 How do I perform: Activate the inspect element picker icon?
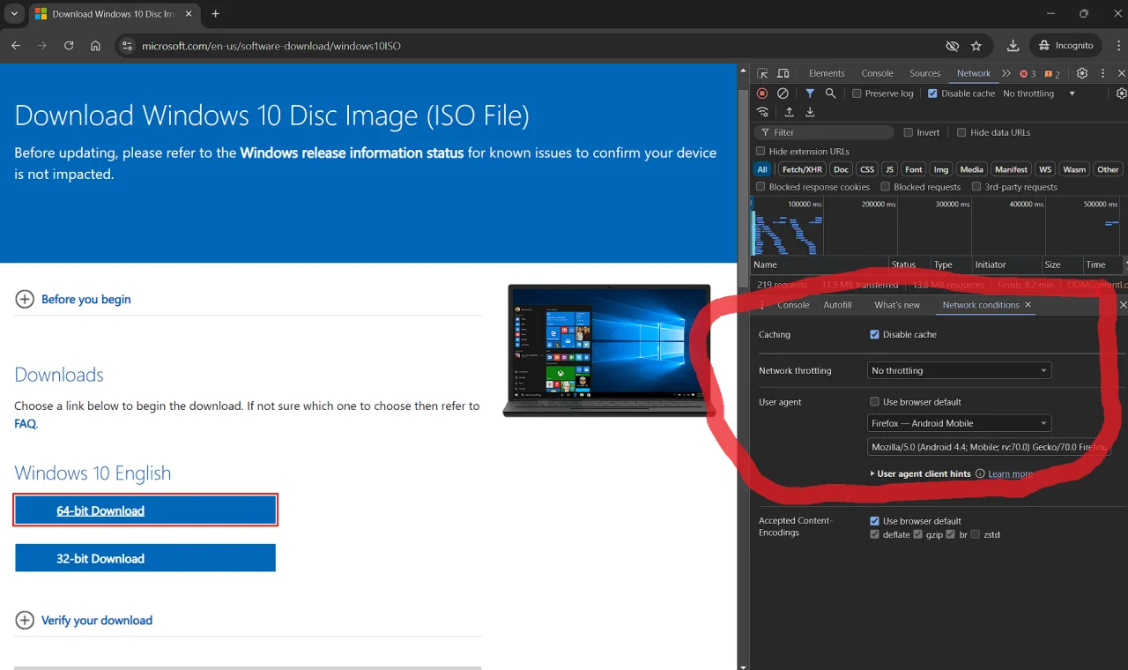coord(762,73)
